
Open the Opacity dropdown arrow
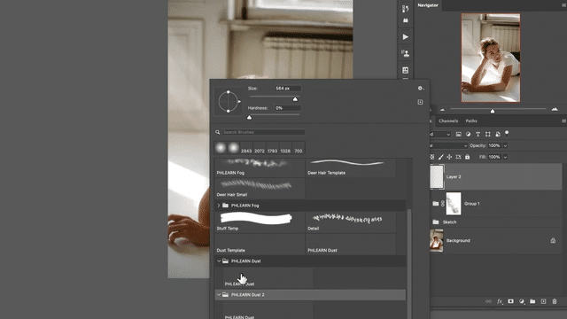coord(505,145)
